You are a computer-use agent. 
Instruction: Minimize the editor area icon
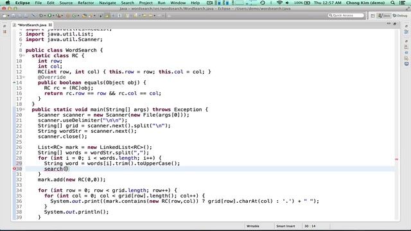[x=389, y=24]
